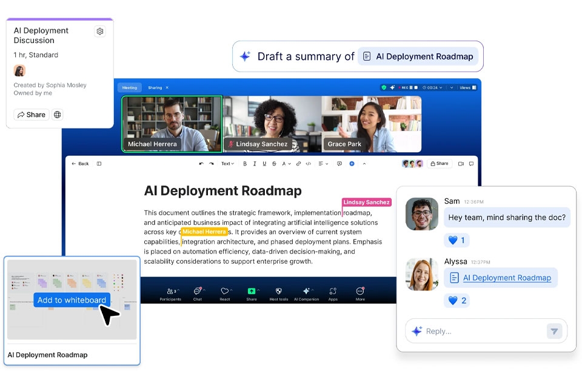The height and width of the screenshot is (388, 582).
Task: Open the meeting Chat icon
Action: point(198,293)
